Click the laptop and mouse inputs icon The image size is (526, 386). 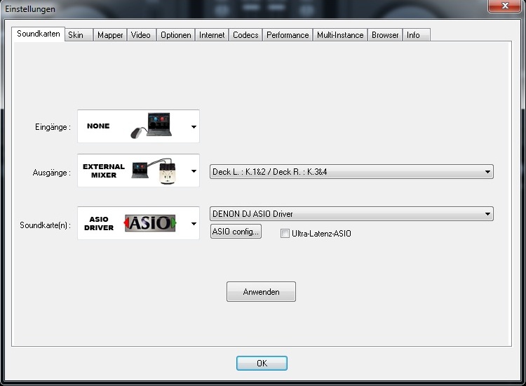[151, 126]
